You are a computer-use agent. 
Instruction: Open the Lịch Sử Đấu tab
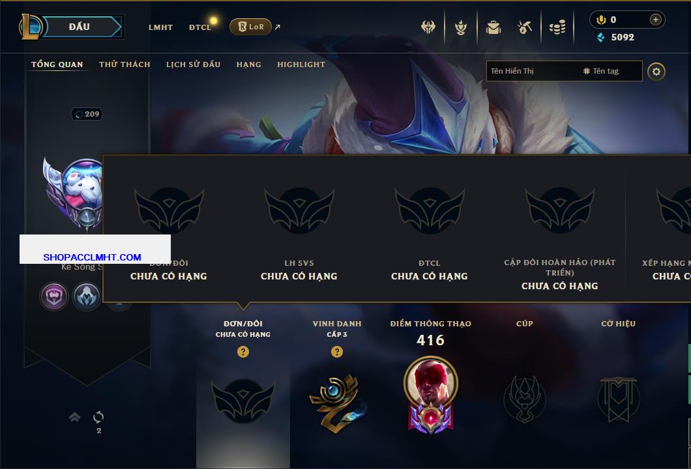pos(193,64)
